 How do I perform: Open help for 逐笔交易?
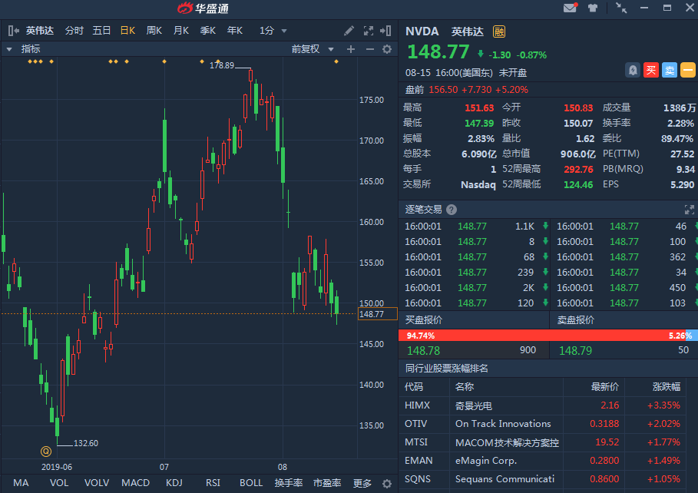coord(452,210)
